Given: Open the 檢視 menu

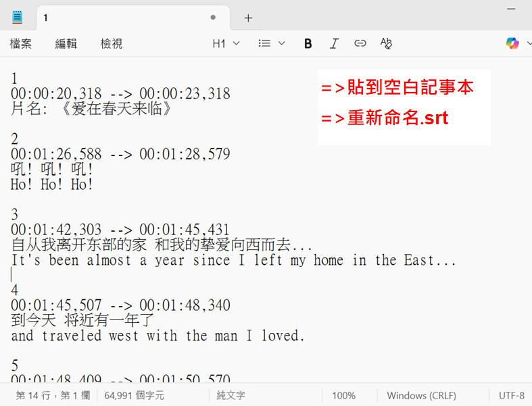Looking at the screenshot, I should [112, 44].
